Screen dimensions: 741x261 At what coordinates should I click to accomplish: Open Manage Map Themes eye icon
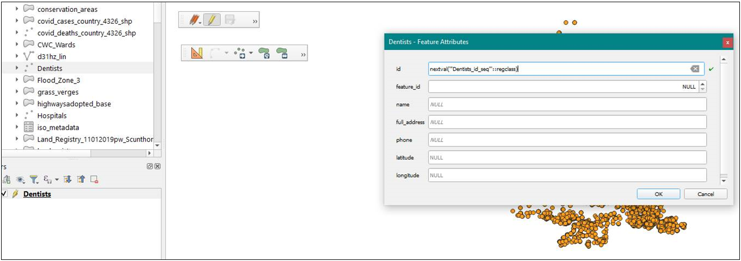(20, 180)
